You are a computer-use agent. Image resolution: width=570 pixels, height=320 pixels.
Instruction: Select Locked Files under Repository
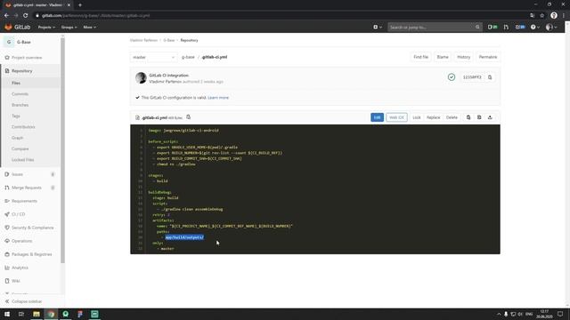click(x=22, y=160)
